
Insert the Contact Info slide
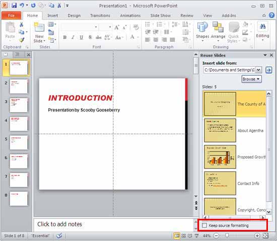point(220,183)
